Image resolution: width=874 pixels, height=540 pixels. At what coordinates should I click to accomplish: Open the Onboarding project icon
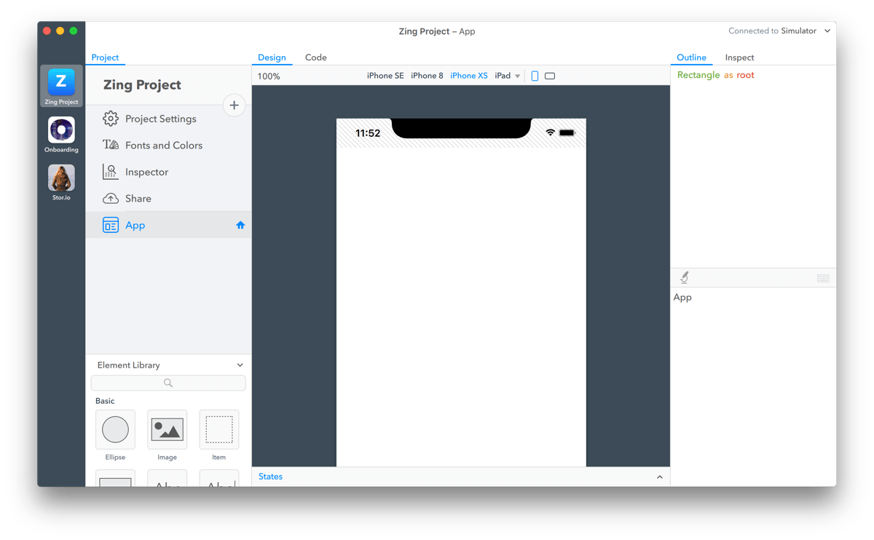point(61,131)
